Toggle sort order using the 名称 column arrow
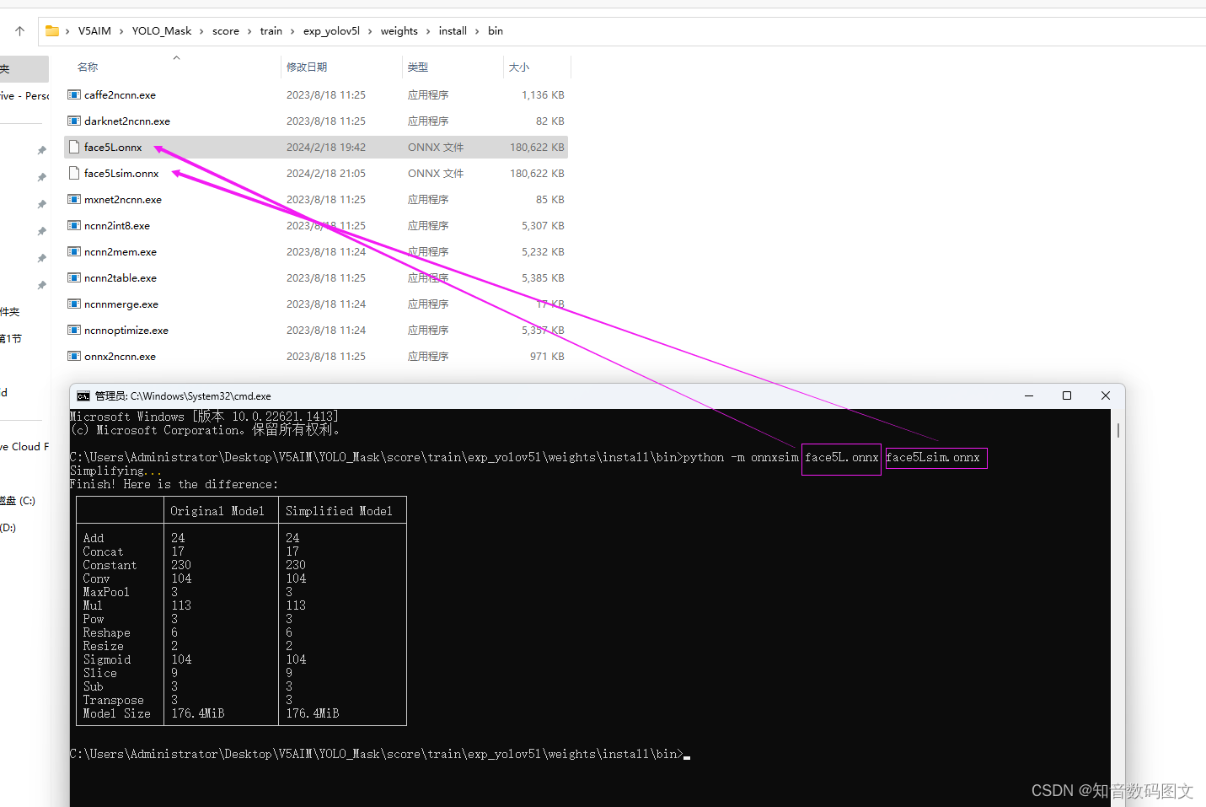 [x=176, y=58]
